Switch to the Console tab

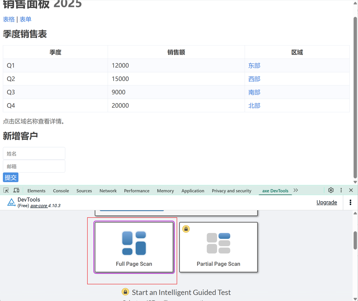tap(61, 191)
